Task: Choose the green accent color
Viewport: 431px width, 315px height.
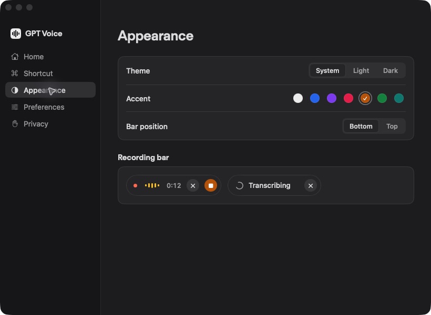Action: point(382,98)
